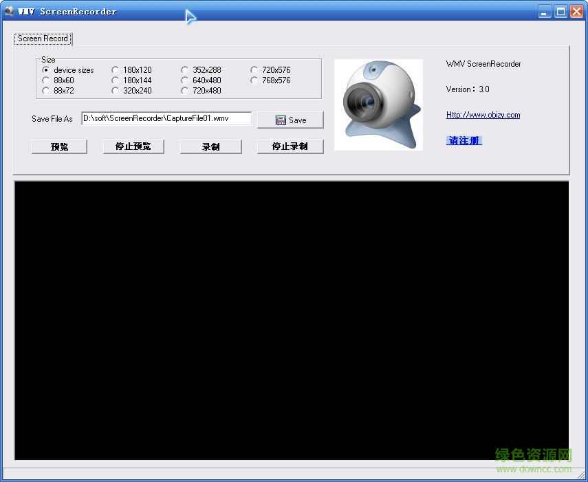The width and height of the screenshot is (588, 482).
Task: Click the Save File As path field
Action: pyautogui.click(x=166, y=118)
